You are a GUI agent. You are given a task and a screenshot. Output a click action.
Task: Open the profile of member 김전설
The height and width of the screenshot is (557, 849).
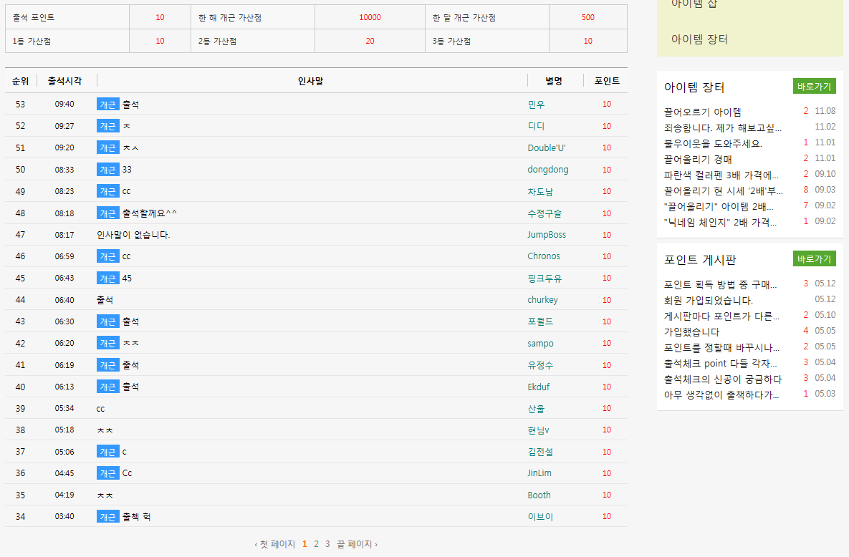point(540,452)
